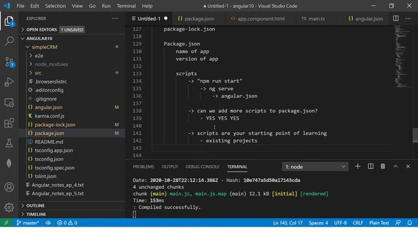Open errors and warnings count in status bar

point(67,223)
